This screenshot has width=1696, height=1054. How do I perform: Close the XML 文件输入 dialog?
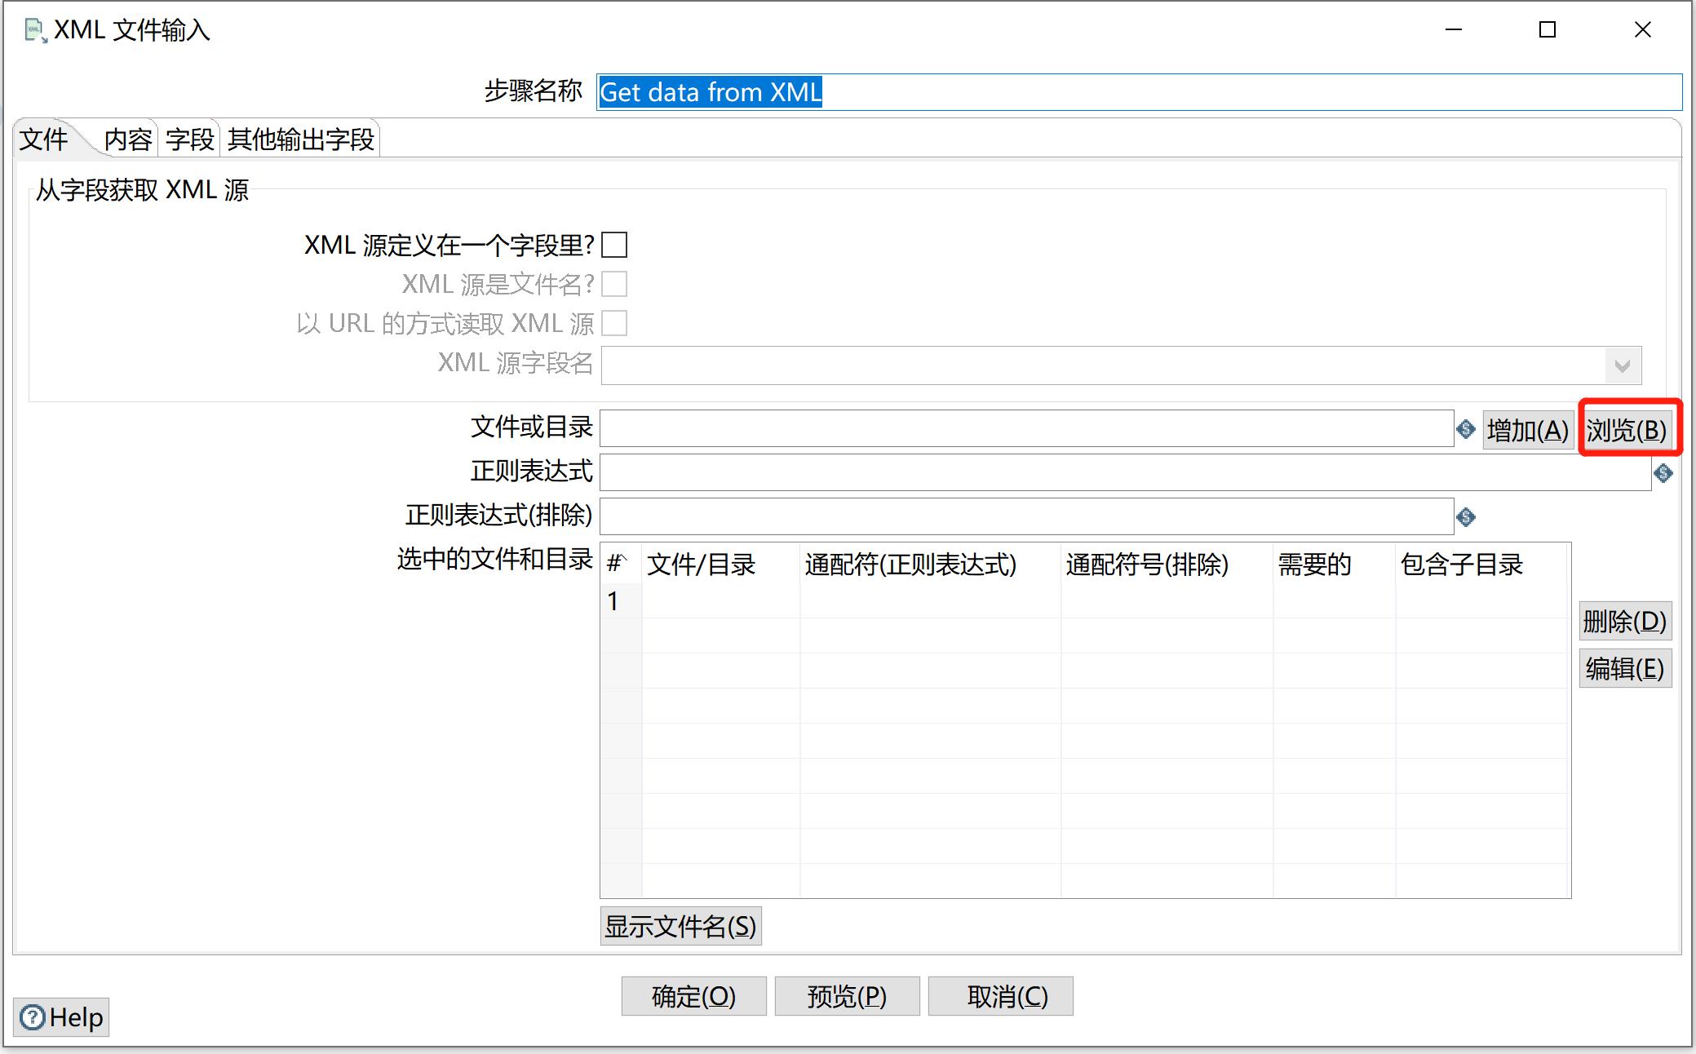pos(1642,30)
